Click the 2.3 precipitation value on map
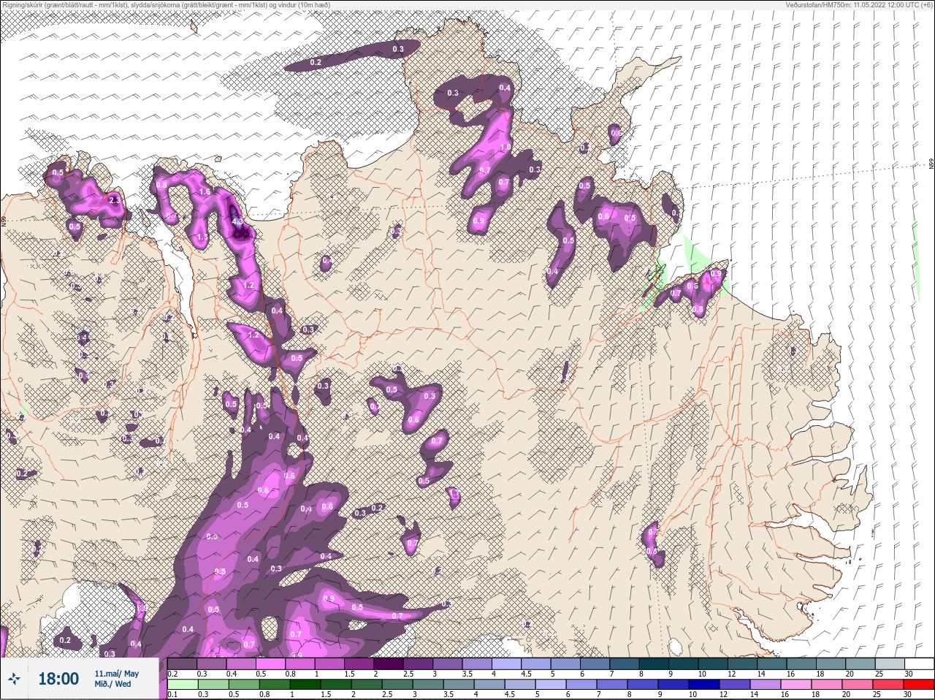 point(113,199)
